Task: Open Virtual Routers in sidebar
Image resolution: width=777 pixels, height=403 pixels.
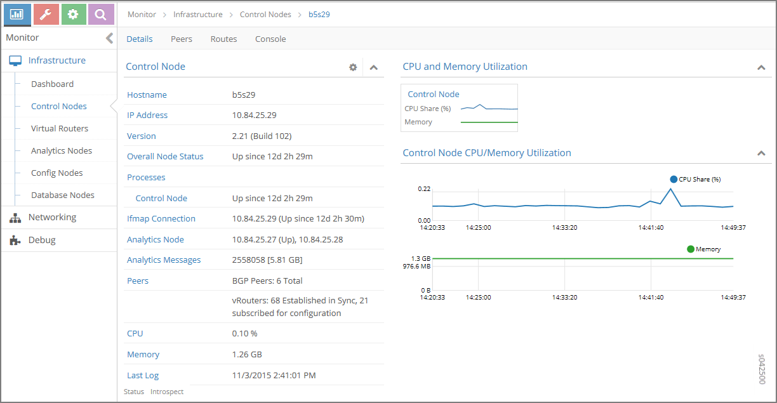Action: click(x=60, y=128)
